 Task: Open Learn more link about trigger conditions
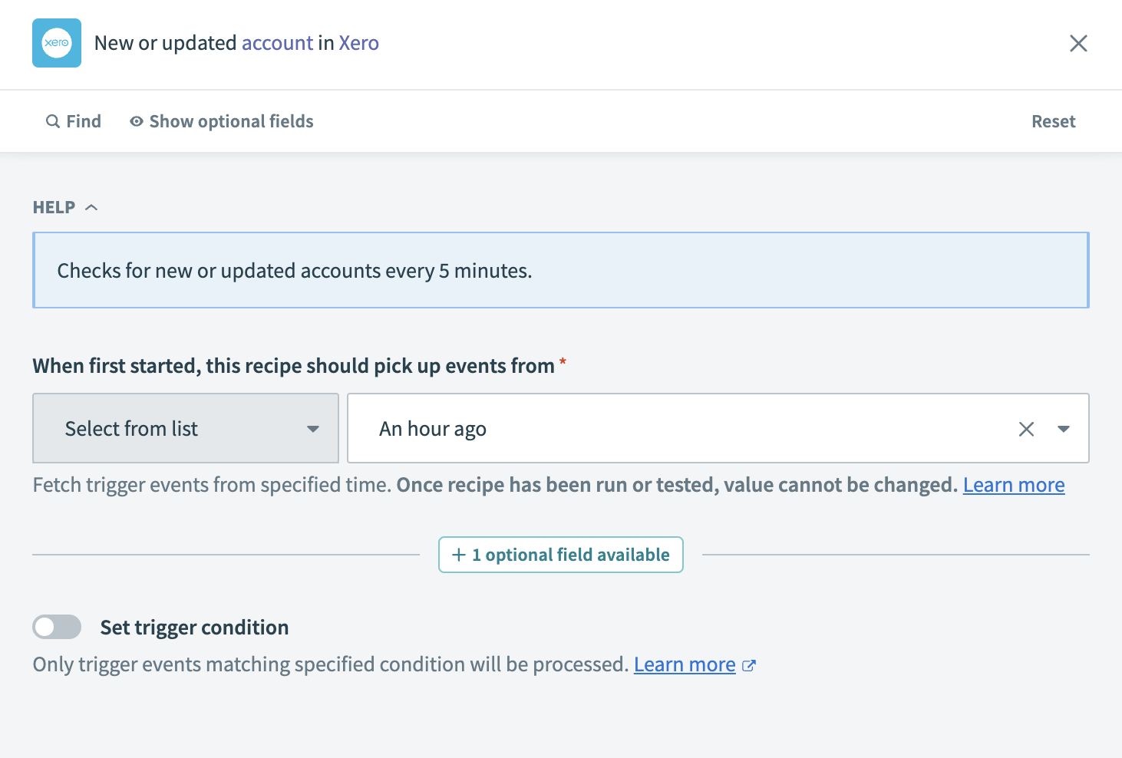coord(684,664)
